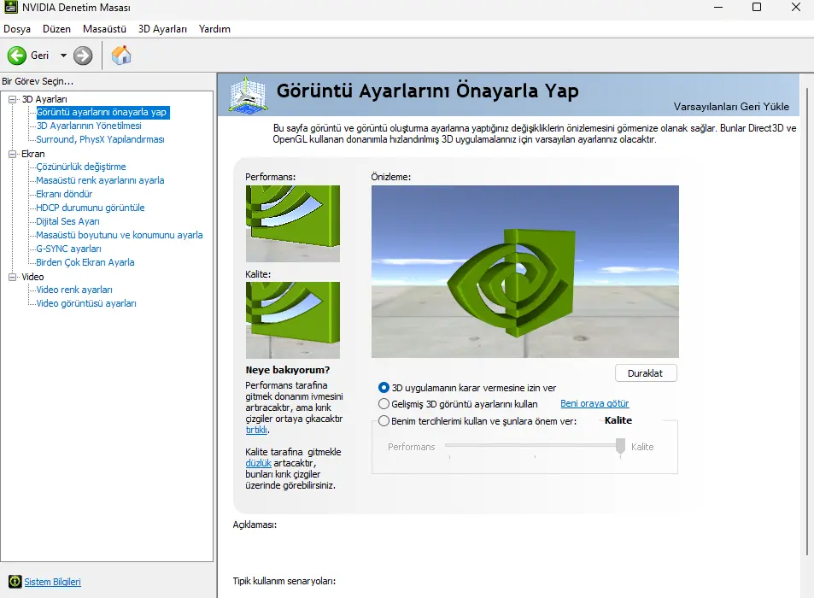Image resolution: width=814 pixels, height=598 pixels.
Task: Click the 3D settings page header icon
Action: [x=249, y=96]
